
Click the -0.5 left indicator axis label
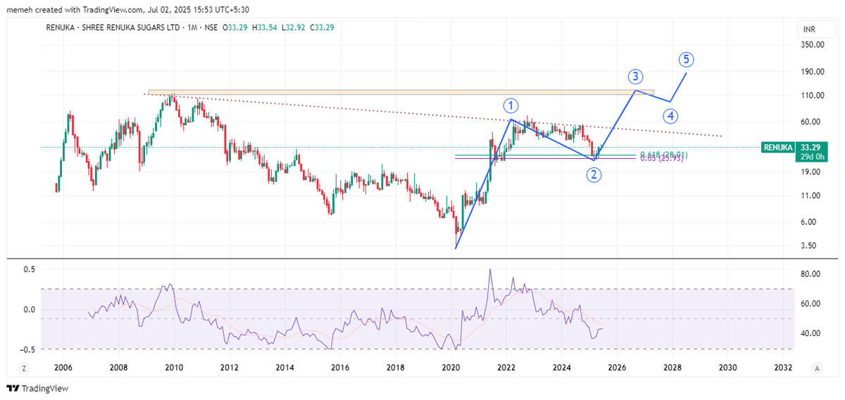(27, 349)
